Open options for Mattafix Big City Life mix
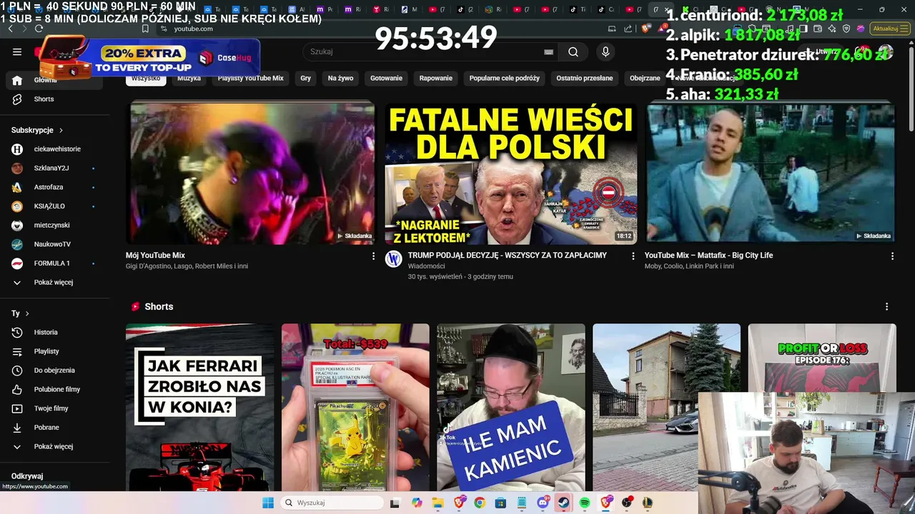This screenshot has height=514, width=915. (x=892, y=256)
